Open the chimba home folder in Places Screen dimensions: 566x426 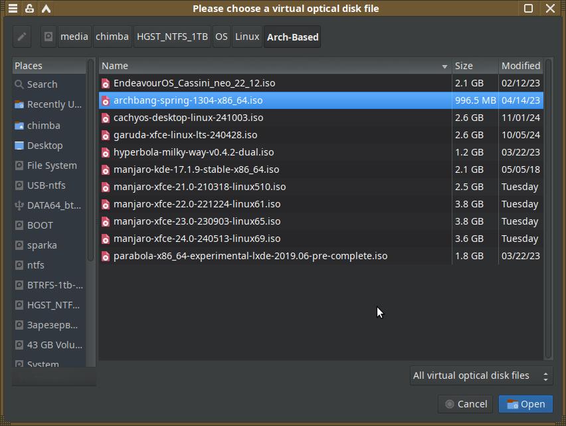tap(49, 126)
